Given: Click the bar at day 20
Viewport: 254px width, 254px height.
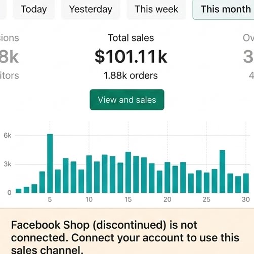Looking at the screenshot, I should click(x=167, y=178).
